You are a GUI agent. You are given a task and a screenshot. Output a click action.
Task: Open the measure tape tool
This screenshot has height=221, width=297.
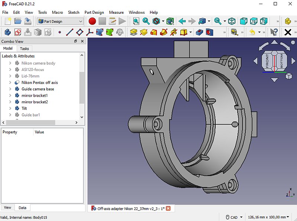pyautogui.click(x=235, y=32)
